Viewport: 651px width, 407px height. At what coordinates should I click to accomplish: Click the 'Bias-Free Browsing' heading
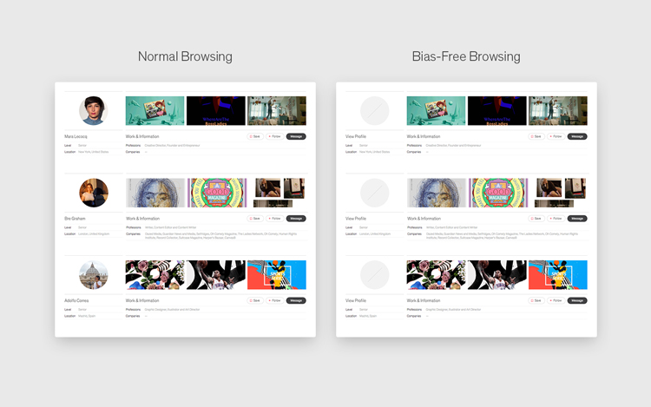point(466,56)
